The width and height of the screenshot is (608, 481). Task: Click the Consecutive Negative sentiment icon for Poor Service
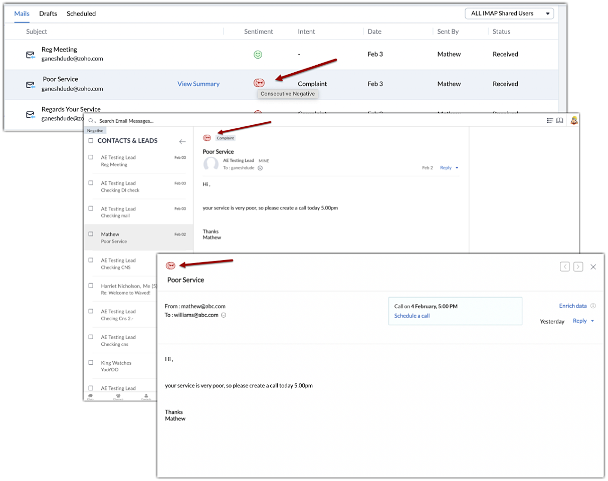click(259, 83)
